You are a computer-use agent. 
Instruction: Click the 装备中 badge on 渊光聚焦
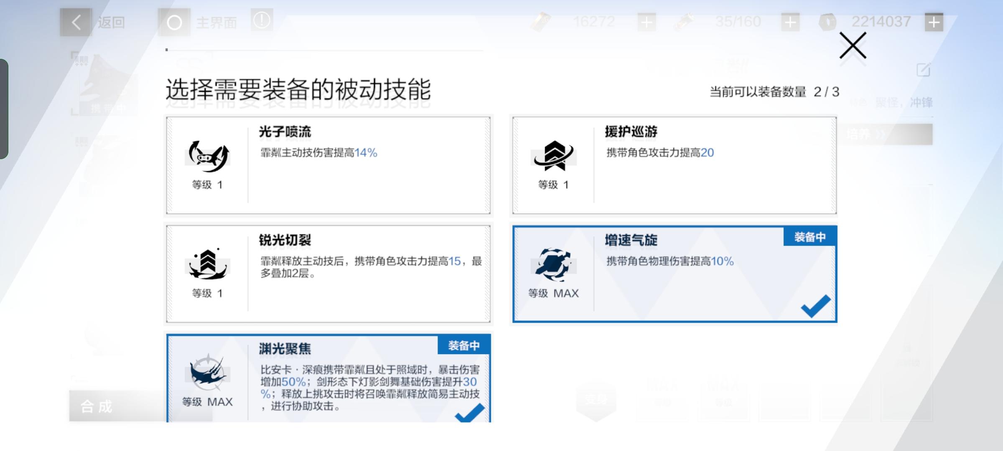464,345
